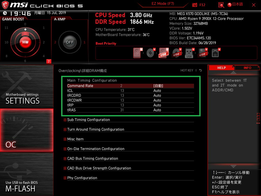Open the OC overclocking menu
The height and width of the screenshot is (196, 261).
(x=27, y=130)
